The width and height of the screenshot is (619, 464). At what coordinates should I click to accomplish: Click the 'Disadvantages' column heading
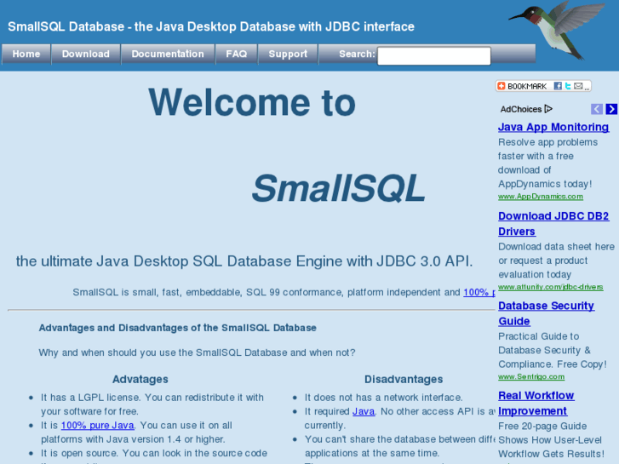tap(404, 379)
